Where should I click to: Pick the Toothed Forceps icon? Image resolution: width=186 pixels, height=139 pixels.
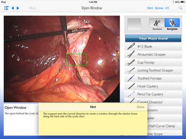pyautogui.click(x=131, y=78)
